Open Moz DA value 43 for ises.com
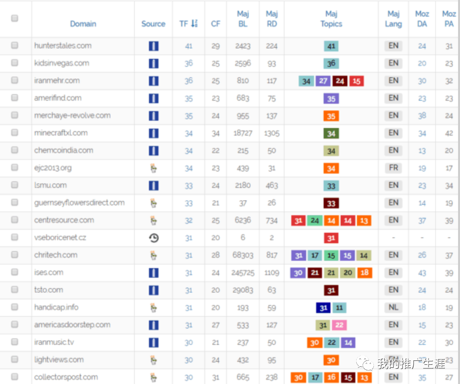460x384 pixels. point(422,273)
